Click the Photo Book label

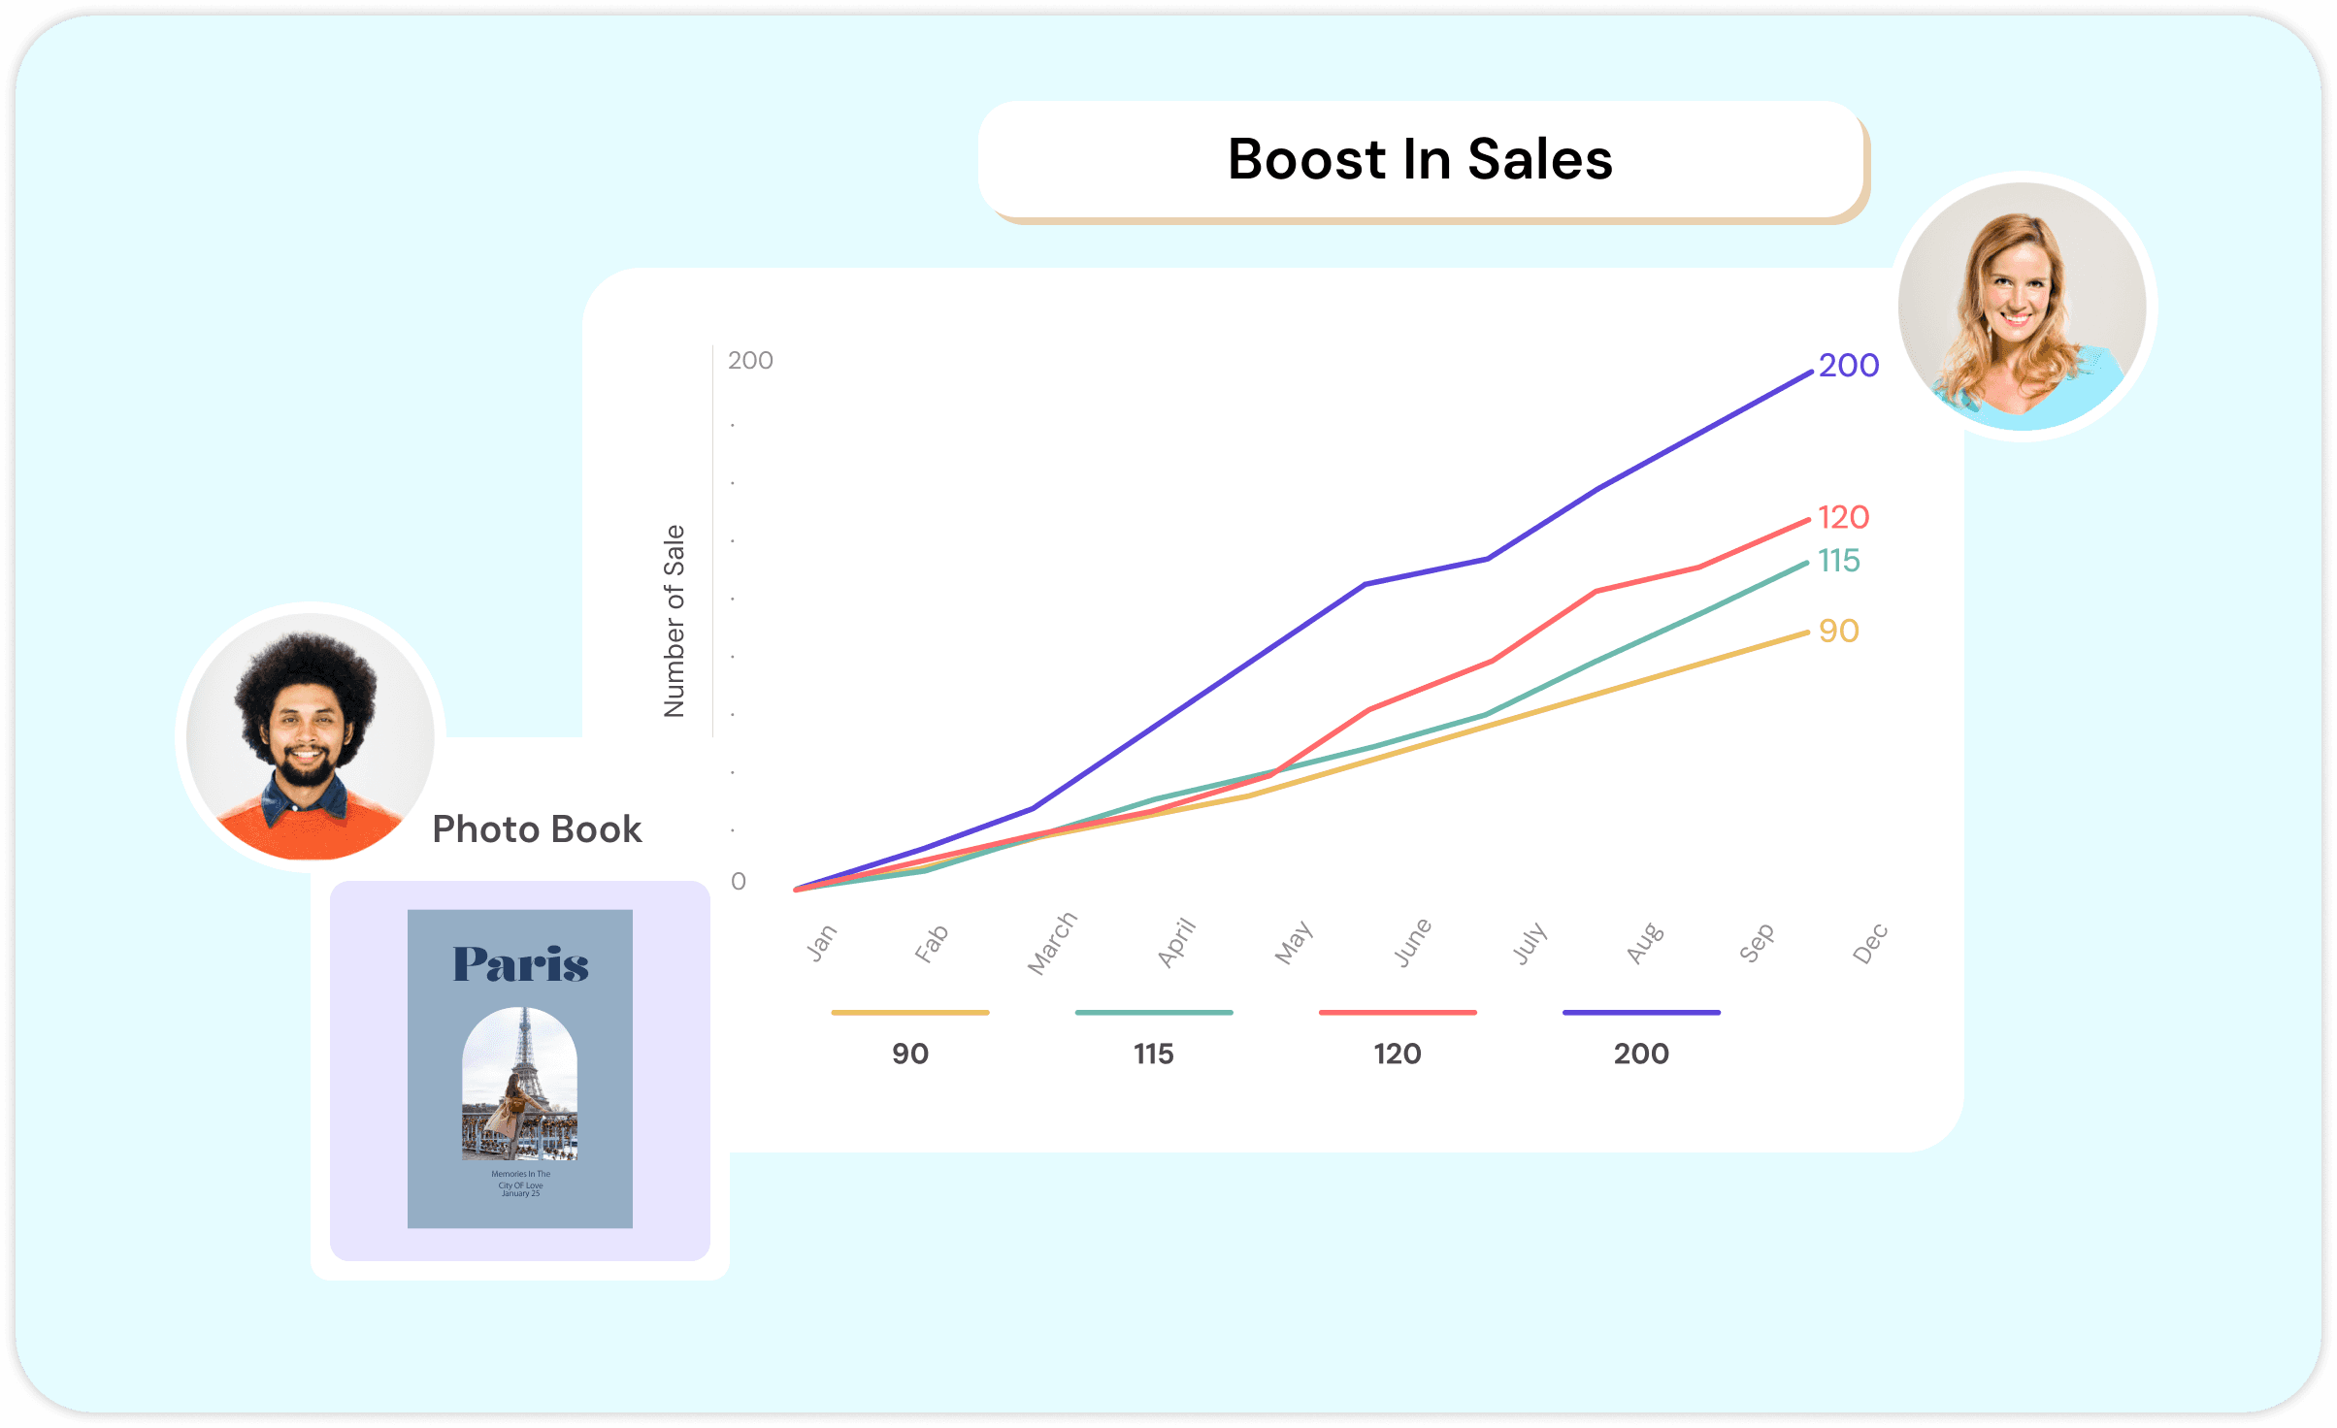537,829
